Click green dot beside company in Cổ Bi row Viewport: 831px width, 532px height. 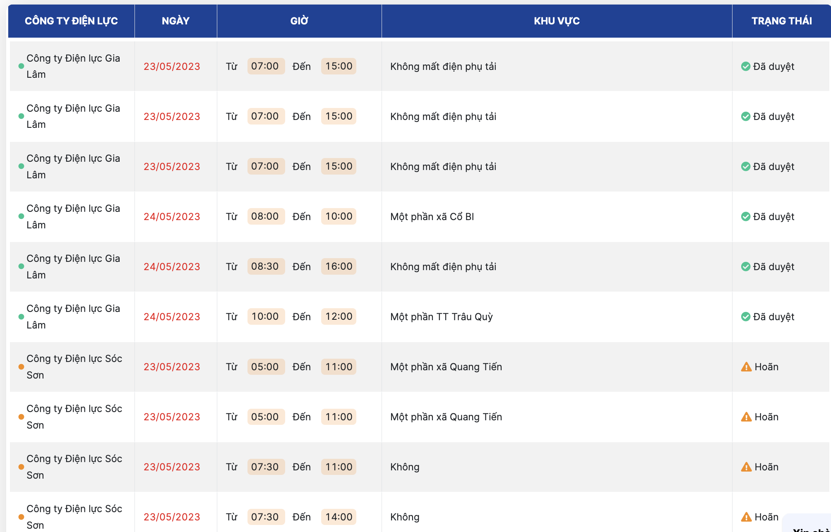click(x=21, y=216)
